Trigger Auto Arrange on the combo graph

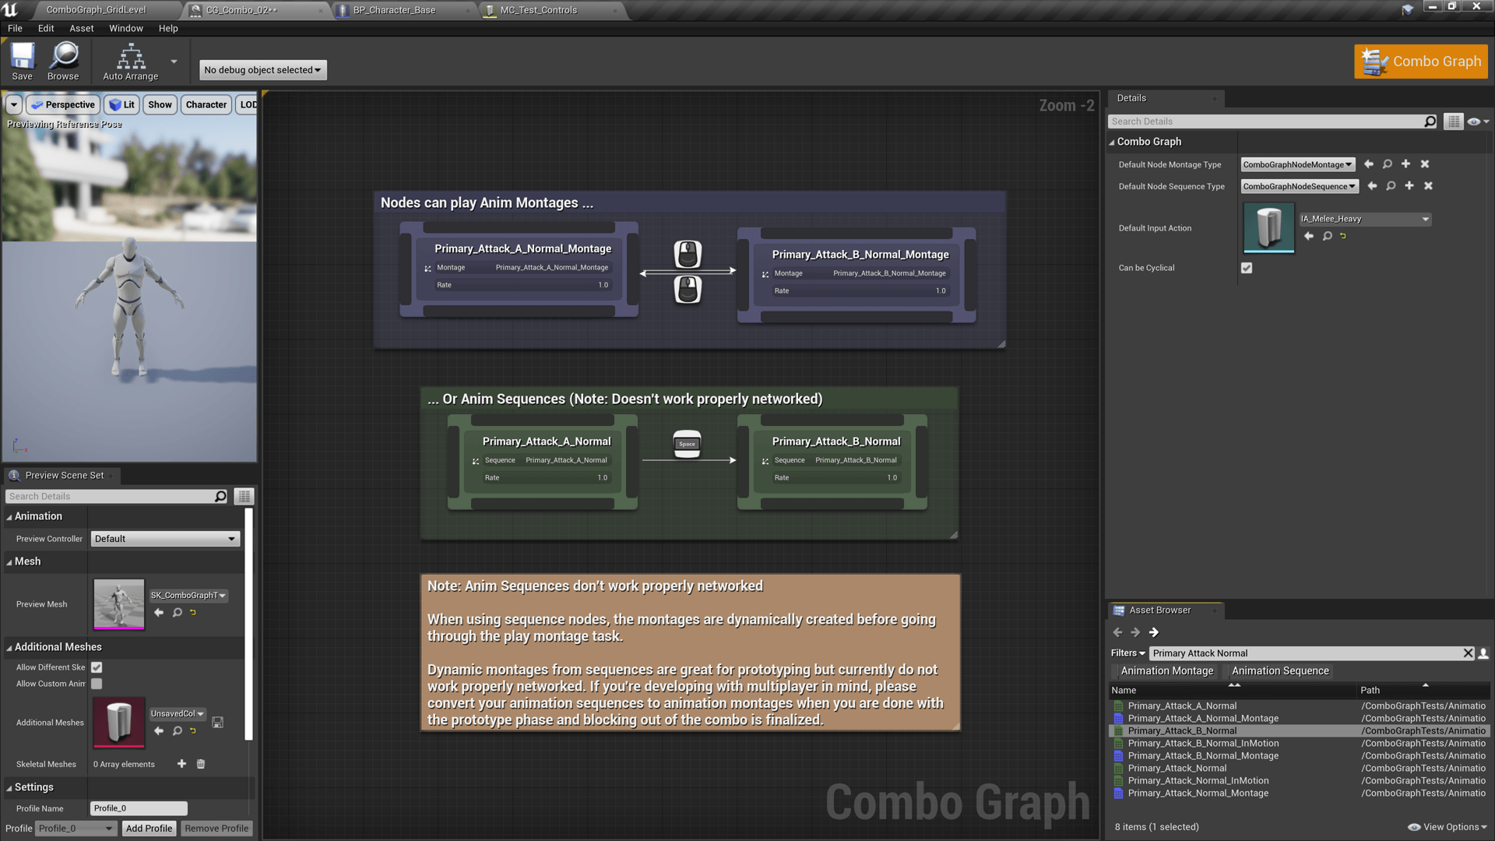(x=129, y=61)
